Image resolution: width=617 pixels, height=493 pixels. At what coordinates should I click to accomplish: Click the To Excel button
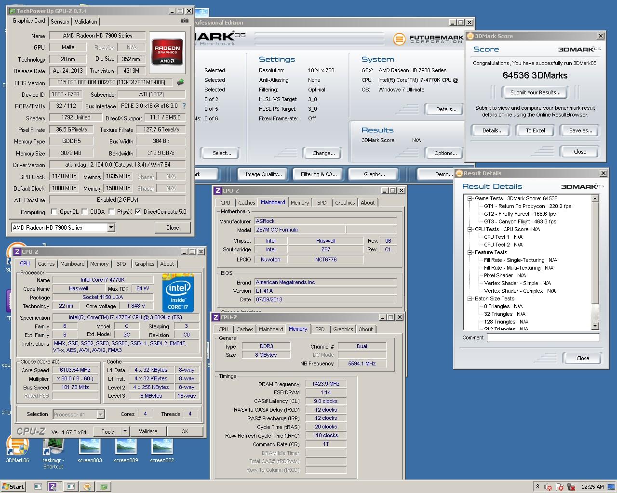tap(535, 130)
